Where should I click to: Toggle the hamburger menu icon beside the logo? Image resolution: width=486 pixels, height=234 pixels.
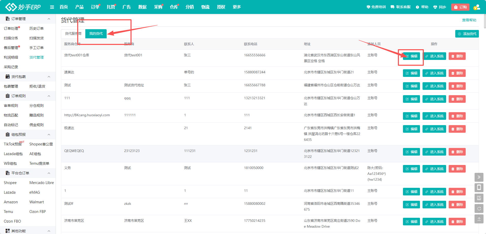tap(52, 7)
